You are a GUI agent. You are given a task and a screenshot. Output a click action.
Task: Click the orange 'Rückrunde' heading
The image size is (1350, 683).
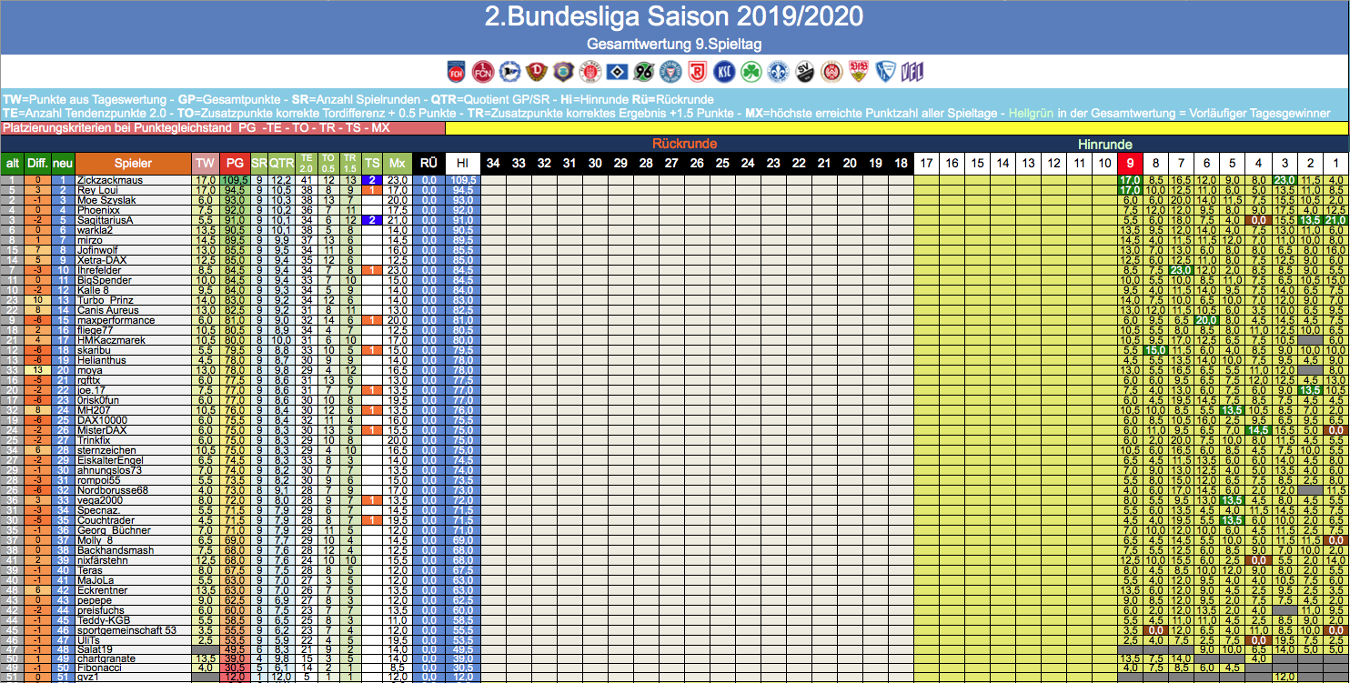[684, 144]
